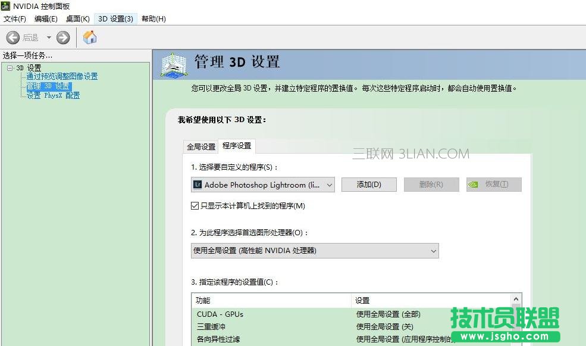Open the preferred graphics processor dropdown
Image resolution: width=586 pixels, height=346 pixels.
tap(433, 251)
